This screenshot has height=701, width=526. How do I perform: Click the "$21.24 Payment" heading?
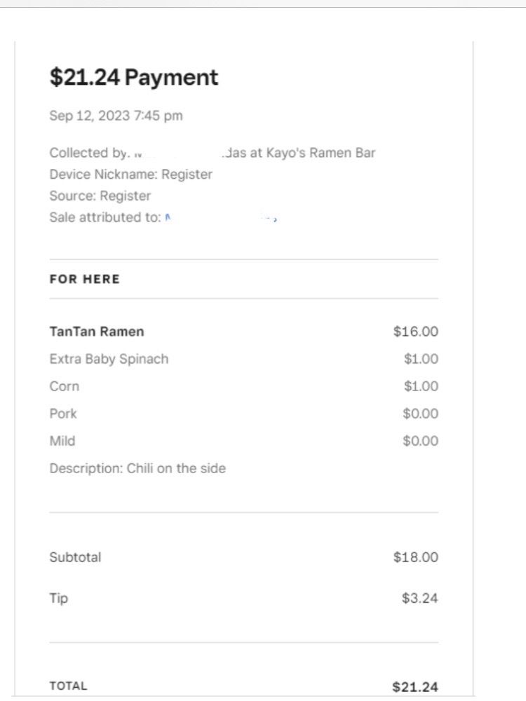tap(134, 77)
